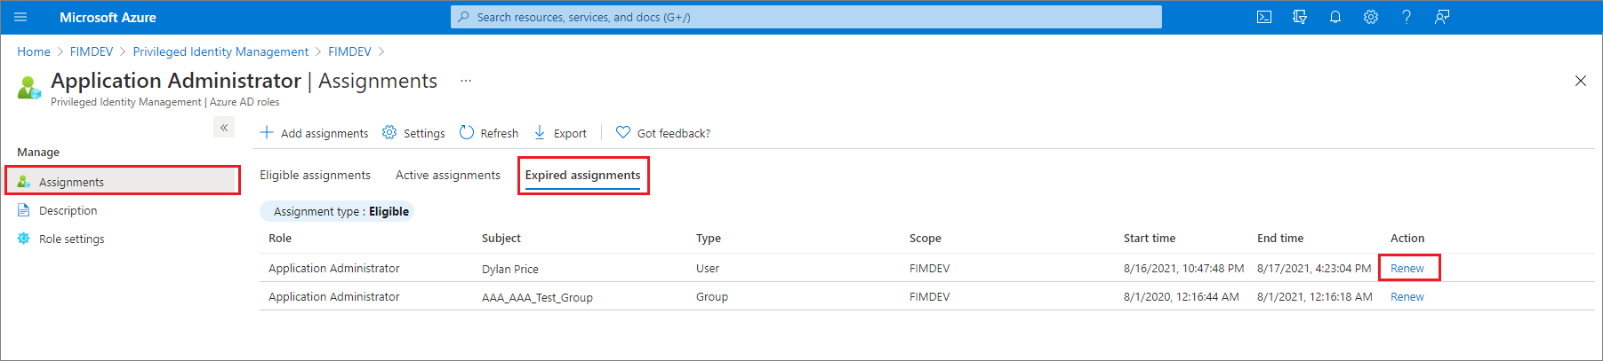Click the Description document icon in sidebar
Image resolution: width=1603 pixels, height=361 pixels.
[x=24, y=210]
